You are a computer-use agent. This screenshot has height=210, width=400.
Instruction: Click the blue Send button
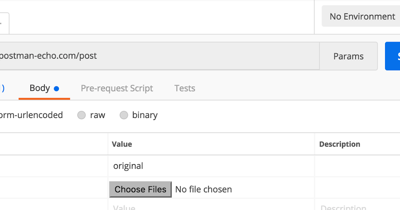(394, 56)
